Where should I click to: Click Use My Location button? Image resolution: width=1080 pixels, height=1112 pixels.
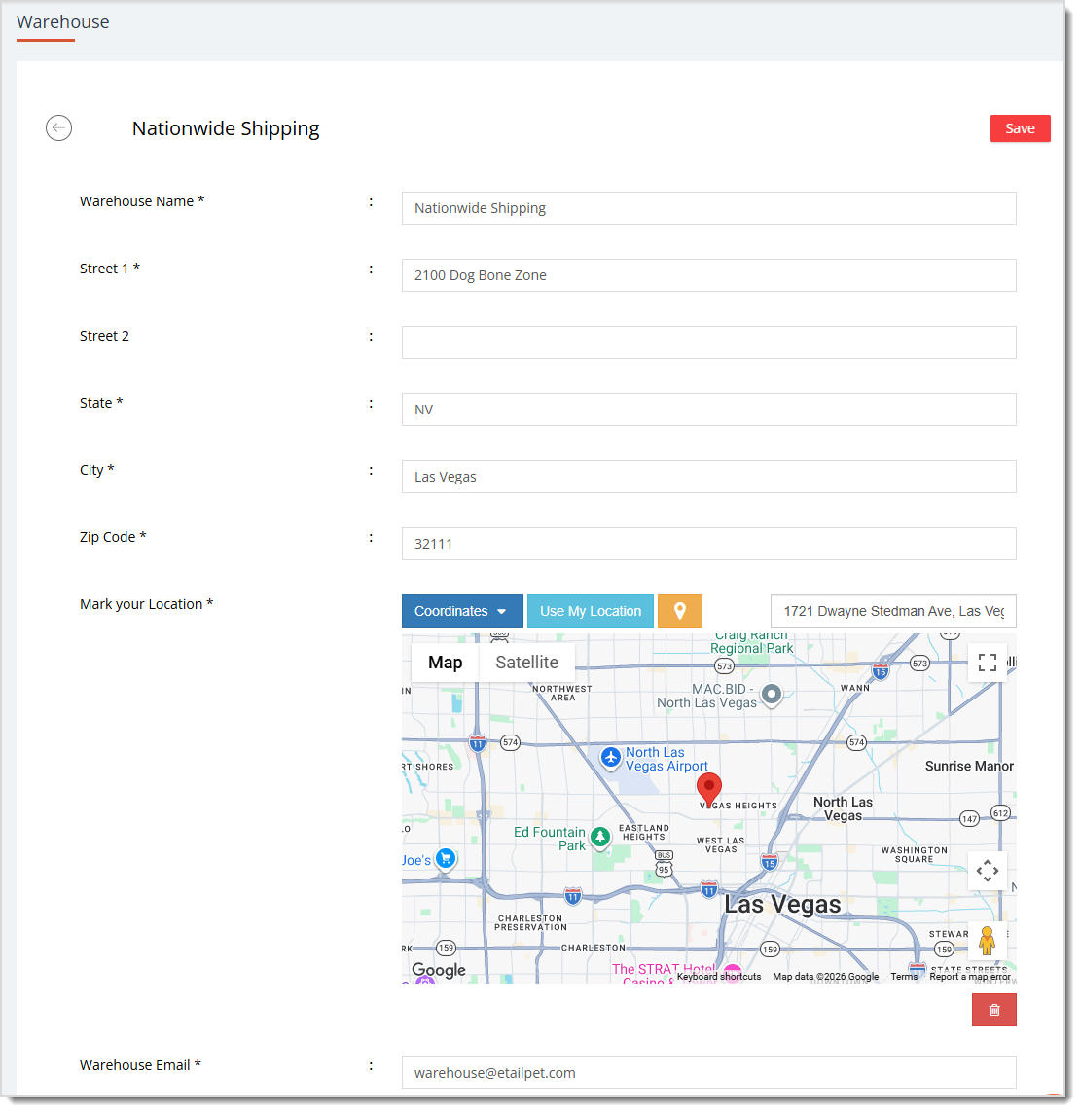(x=590, y=611)
